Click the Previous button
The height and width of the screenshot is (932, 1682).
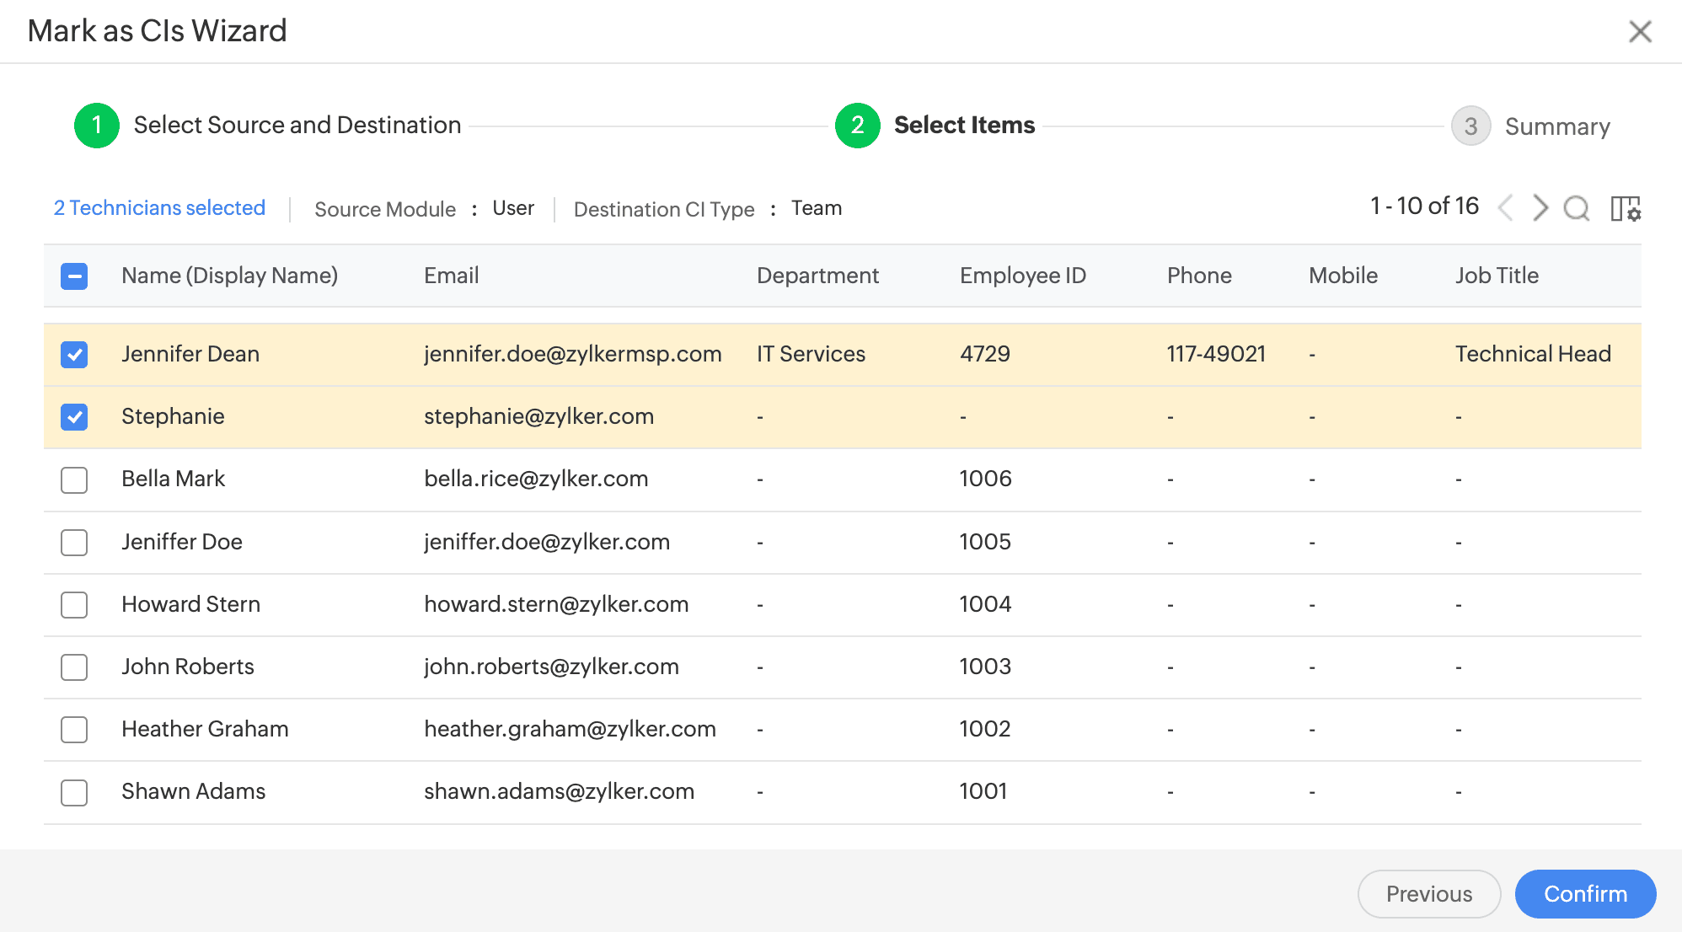[x=1428, y=894]
